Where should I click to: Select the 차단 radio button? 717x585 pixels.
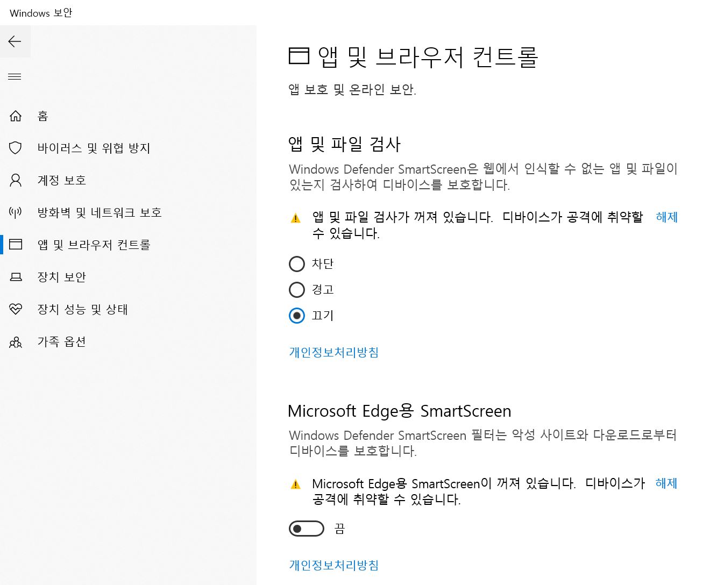point(297,264)
